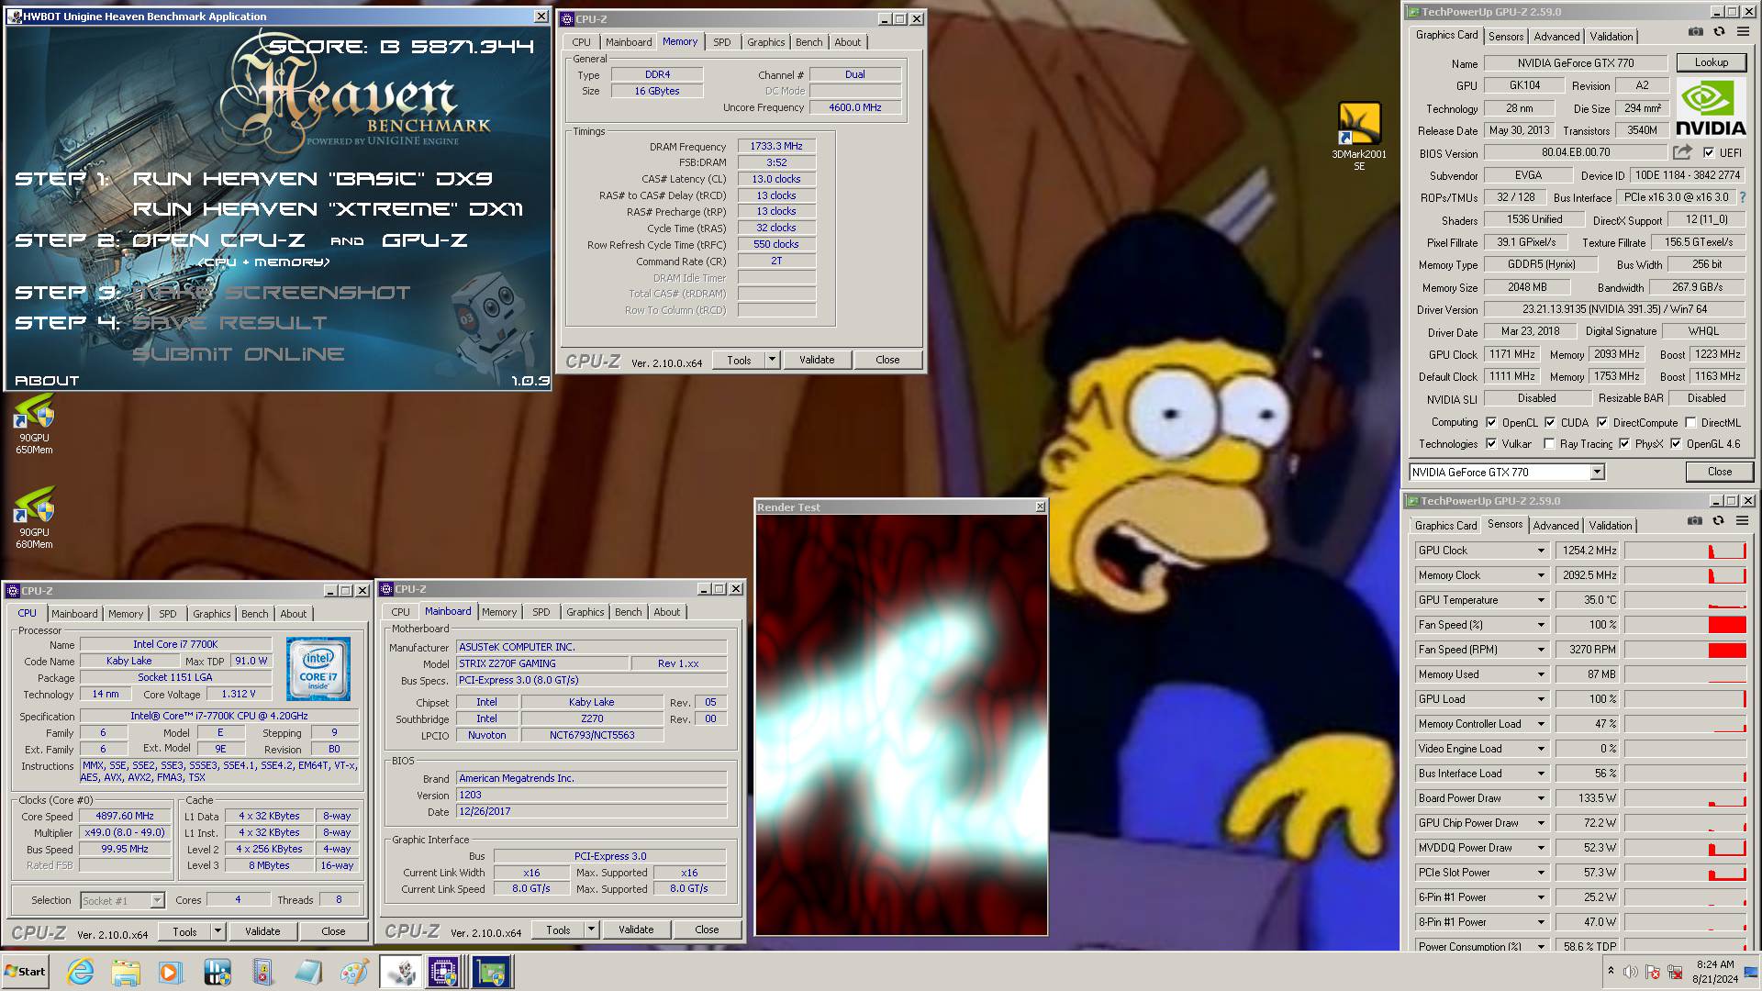Close the Render Test window

[x=1040, y=507]
